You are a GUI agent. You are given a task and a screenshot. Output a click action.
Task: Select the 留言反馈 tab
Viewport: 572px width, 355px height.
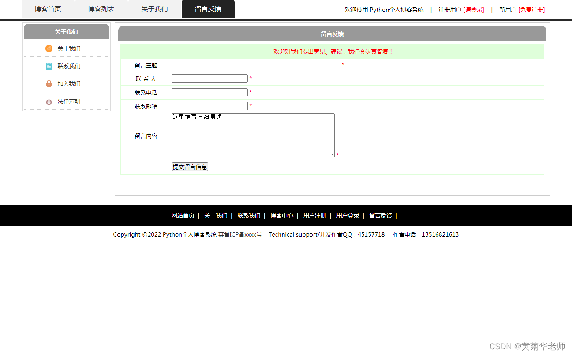pos(208,9)
